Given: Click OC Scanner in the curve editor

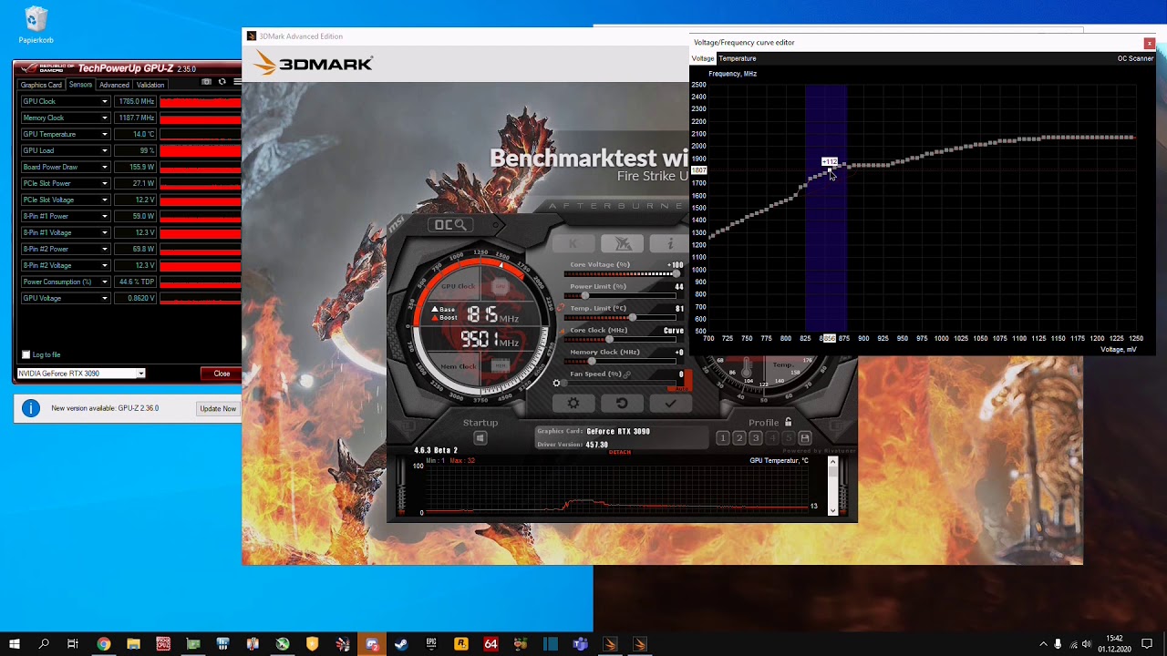Looking at the screenshot, I should click(x=1135, y=58).
